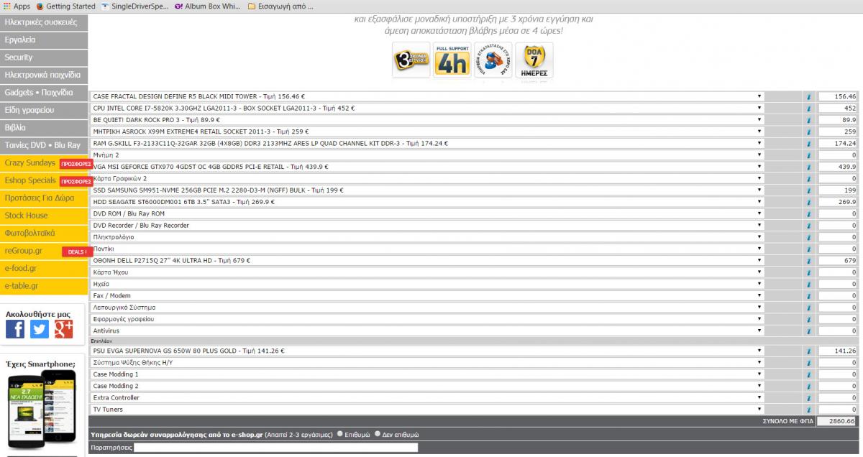
Task: Open the Album Box Whi... Yahoo bookmark
Action: [x=207, y=6]
